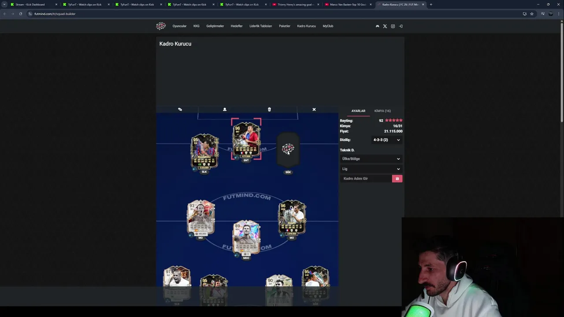This screenshot has height=317, width=564.
Task: Click the 16/31 Kimya value
Action: (x=397, y=126)
